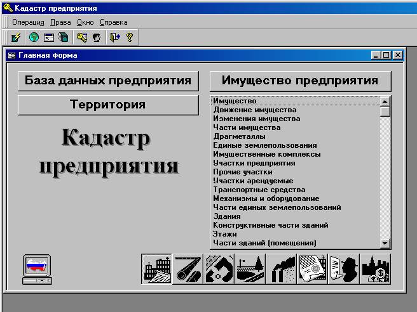Select Участки предприятия in the list
The image size is (417, 312).
(x=296, y=163)
